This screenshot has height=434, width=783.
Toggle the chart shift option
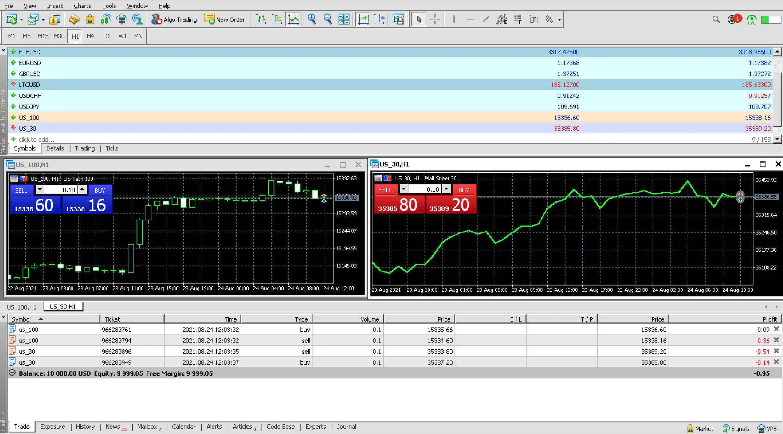pyautogui.click(x=379, y=19)
